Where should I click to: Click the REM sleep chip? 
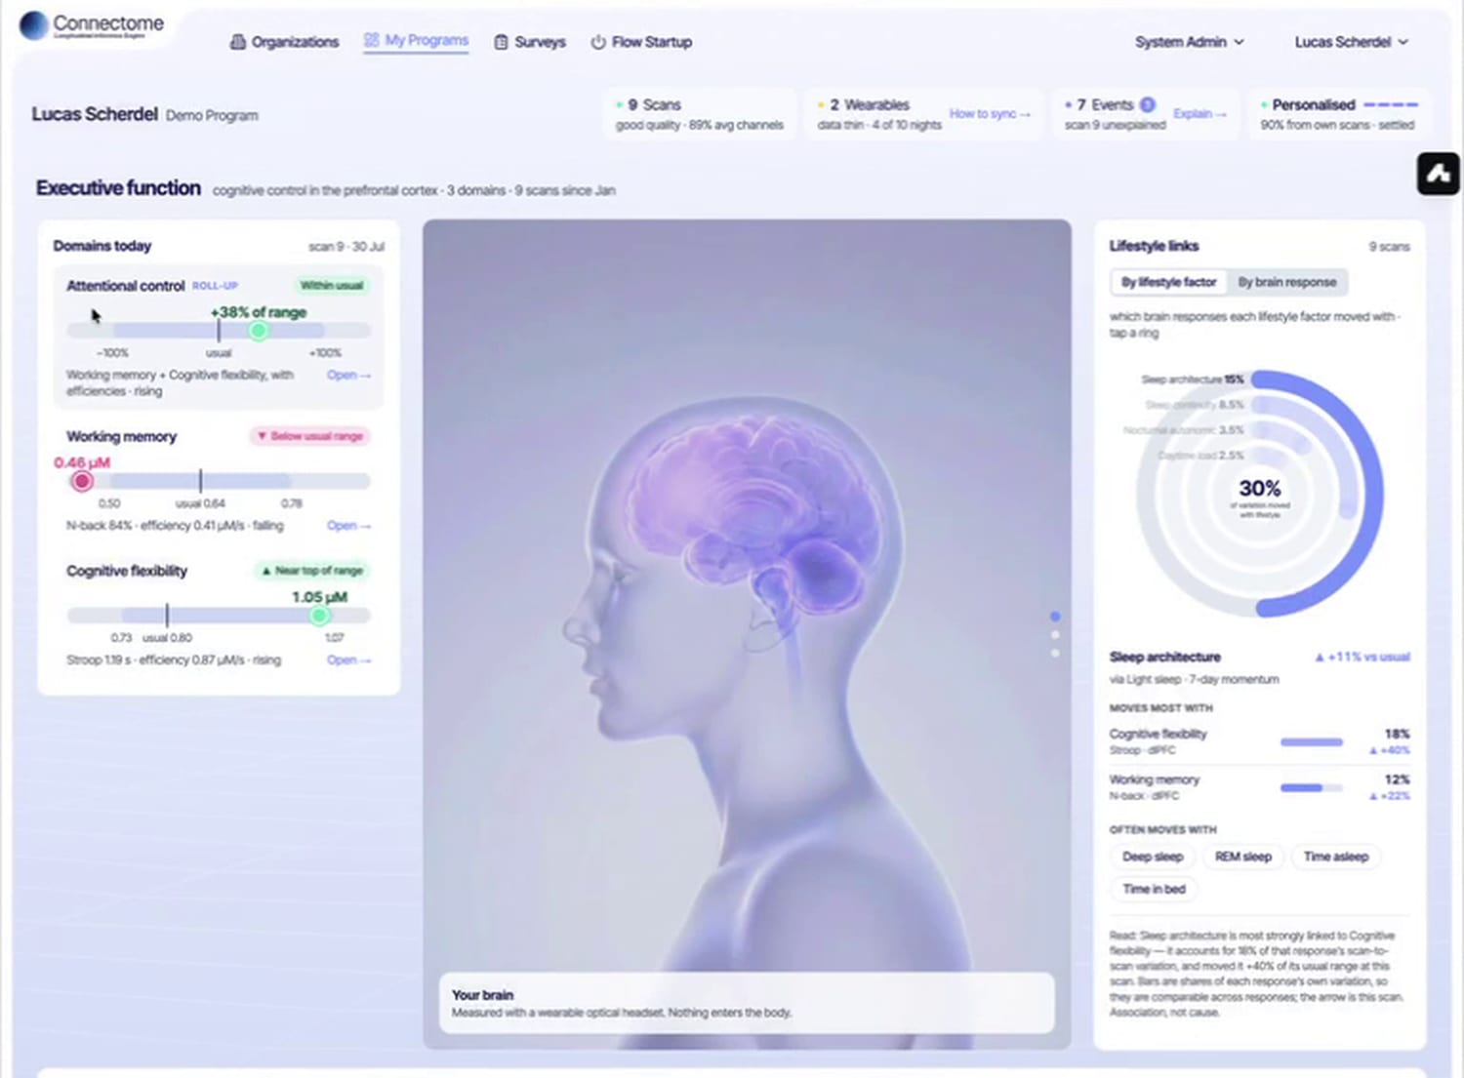tap(1242, 857)
